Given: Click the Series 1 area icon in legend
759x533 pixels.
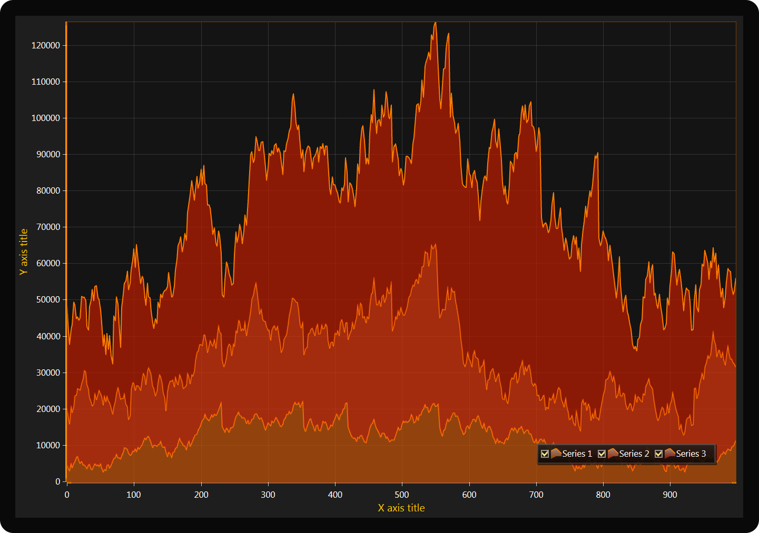Looking at the screenshot, I should [556, 454].
